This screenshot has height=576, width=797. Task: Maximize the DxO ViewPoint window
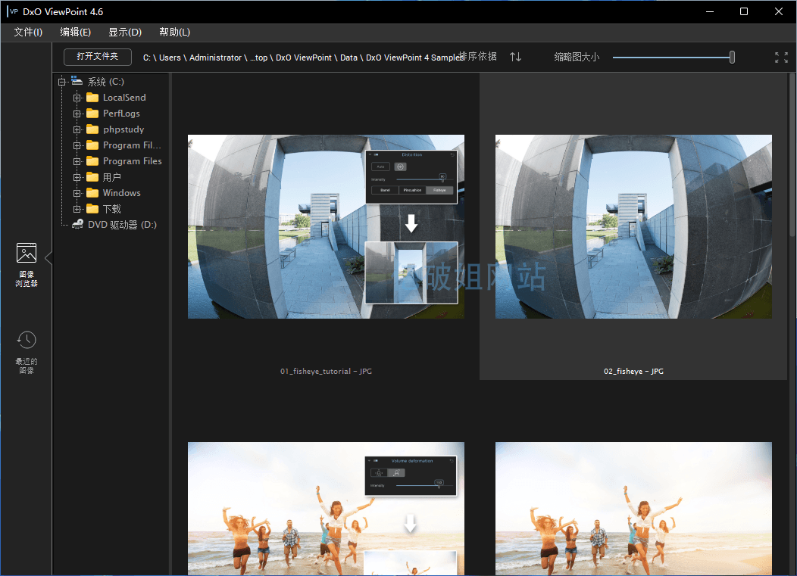(744, 11)
